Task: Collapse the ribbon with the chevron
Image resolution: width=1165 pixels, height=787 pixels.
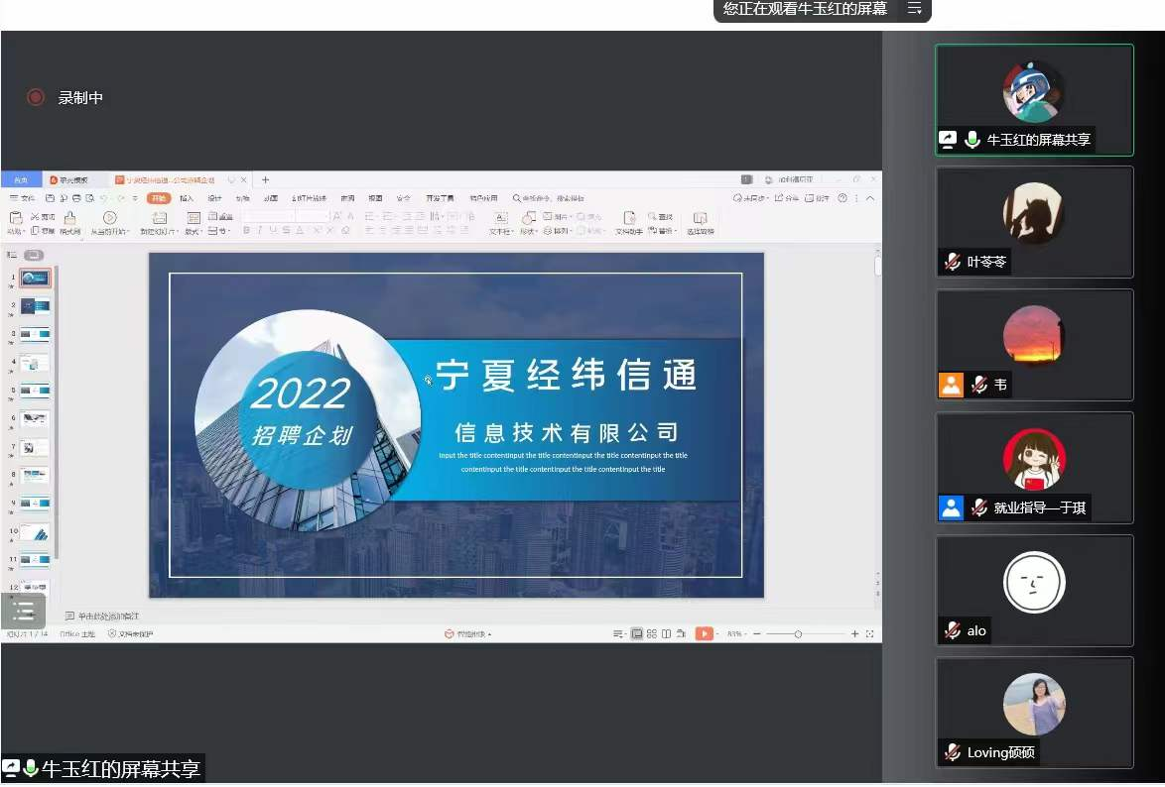Action: coord(870,198)
